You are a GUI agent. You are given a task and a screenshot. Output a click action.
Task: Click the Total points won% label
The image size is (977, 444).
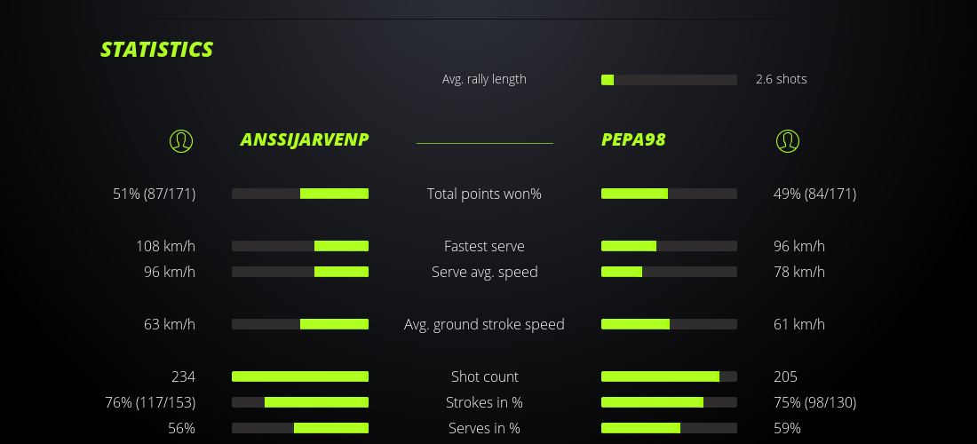tap(484, 194)
